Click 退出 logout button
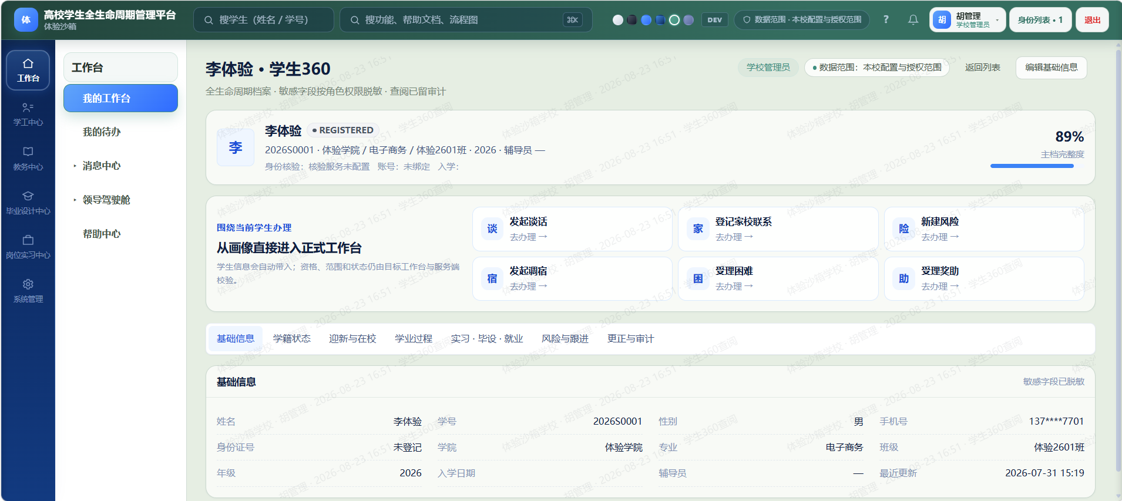1122x501 pixels. click(1093, 20)
